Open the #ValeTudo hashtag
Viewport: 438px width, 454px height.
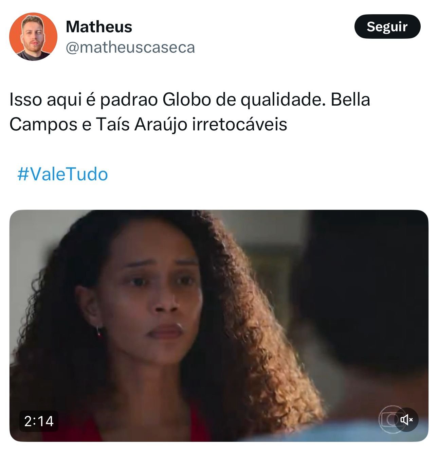(x=62, y=174)
